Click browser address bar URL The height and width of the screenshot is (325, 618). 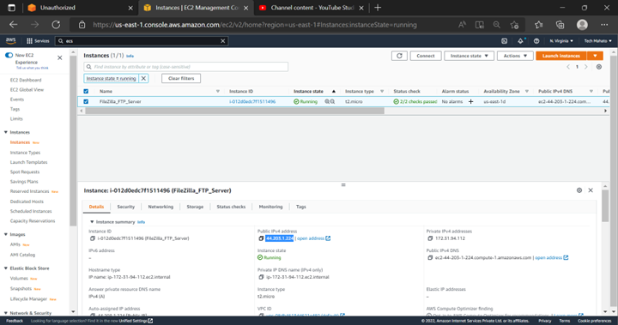point(255,25)
